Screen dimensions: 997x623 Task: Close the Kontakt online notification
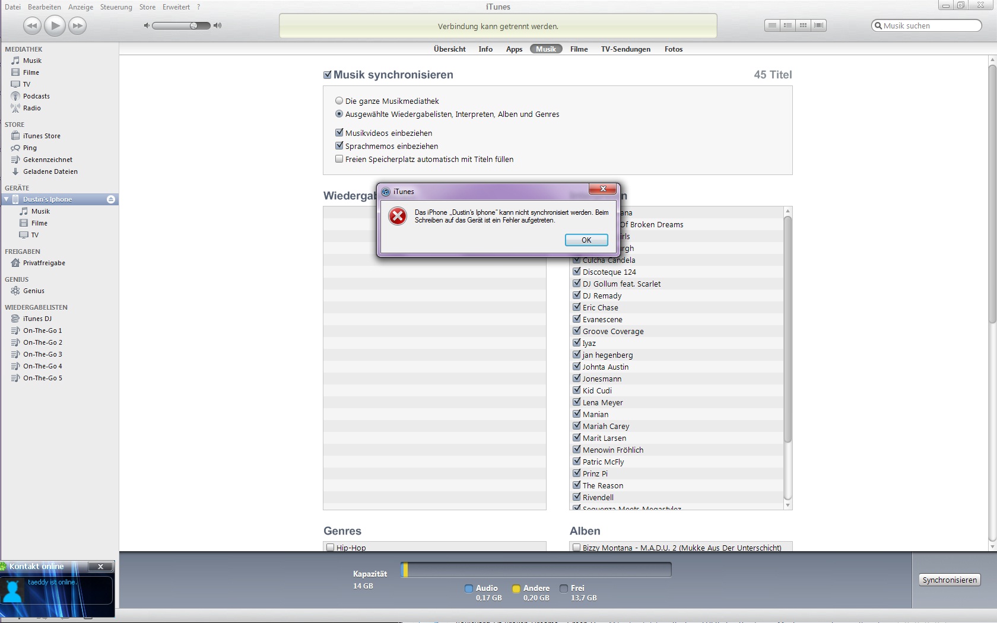[x=100, y=567]
